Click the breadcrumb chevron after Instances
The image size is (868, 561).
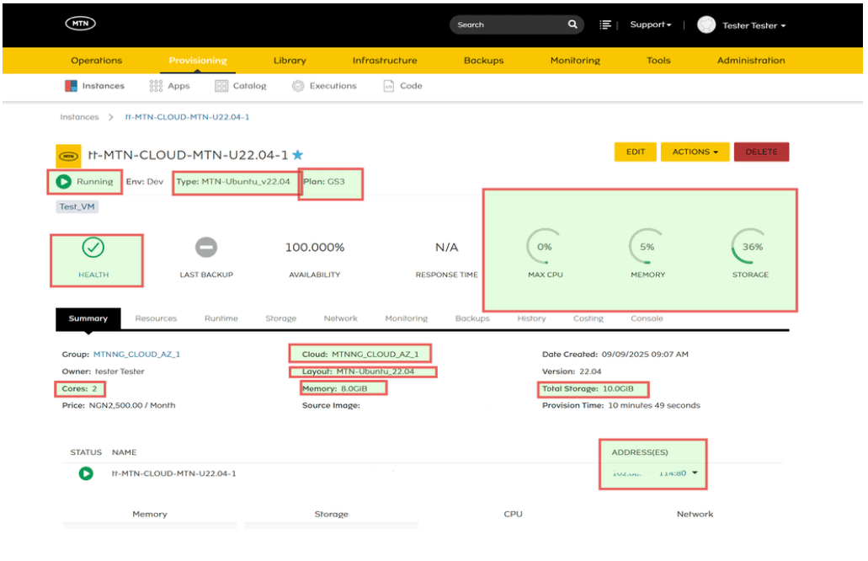pos(111,117)
